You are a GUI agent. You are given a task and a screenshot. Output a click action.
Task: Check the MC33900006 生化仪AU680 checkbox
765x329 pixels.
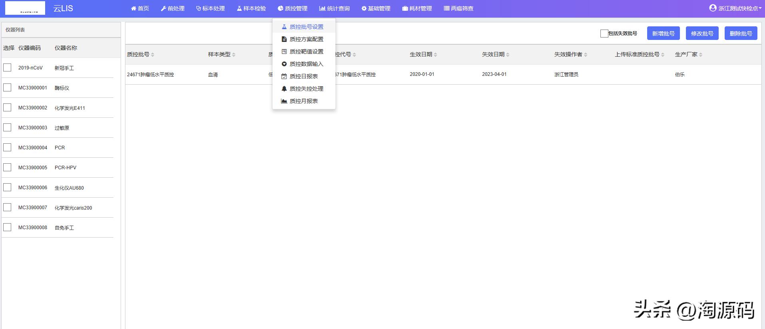pos(7,187)
